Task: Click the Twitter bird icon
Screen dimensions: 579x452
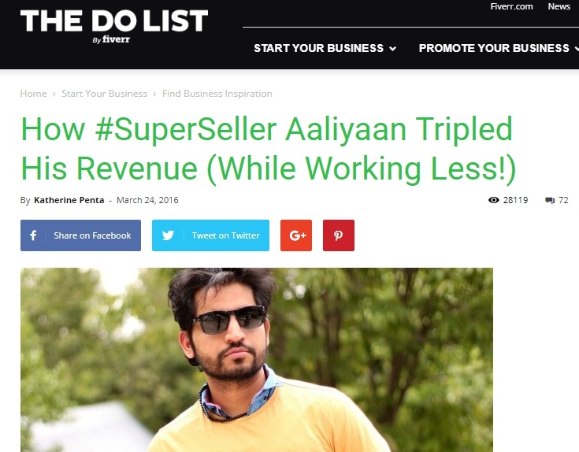Action: 168,235
